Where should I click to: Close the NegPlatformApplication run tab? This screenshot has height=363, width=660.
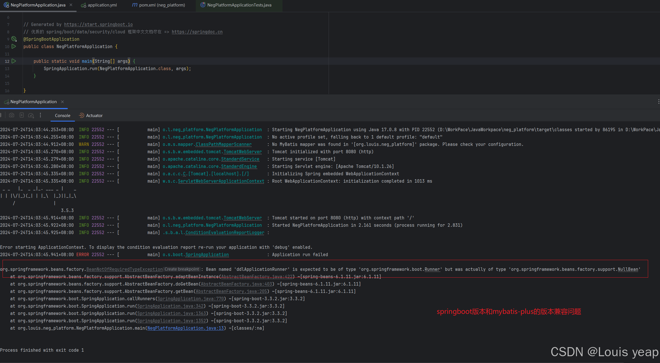[62, 102]
